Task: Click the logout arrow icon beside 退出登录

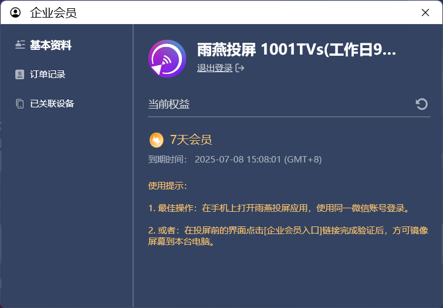Action: [x=239, y=68]
